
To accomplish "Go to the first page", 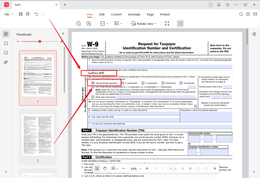I will point(156,168).
